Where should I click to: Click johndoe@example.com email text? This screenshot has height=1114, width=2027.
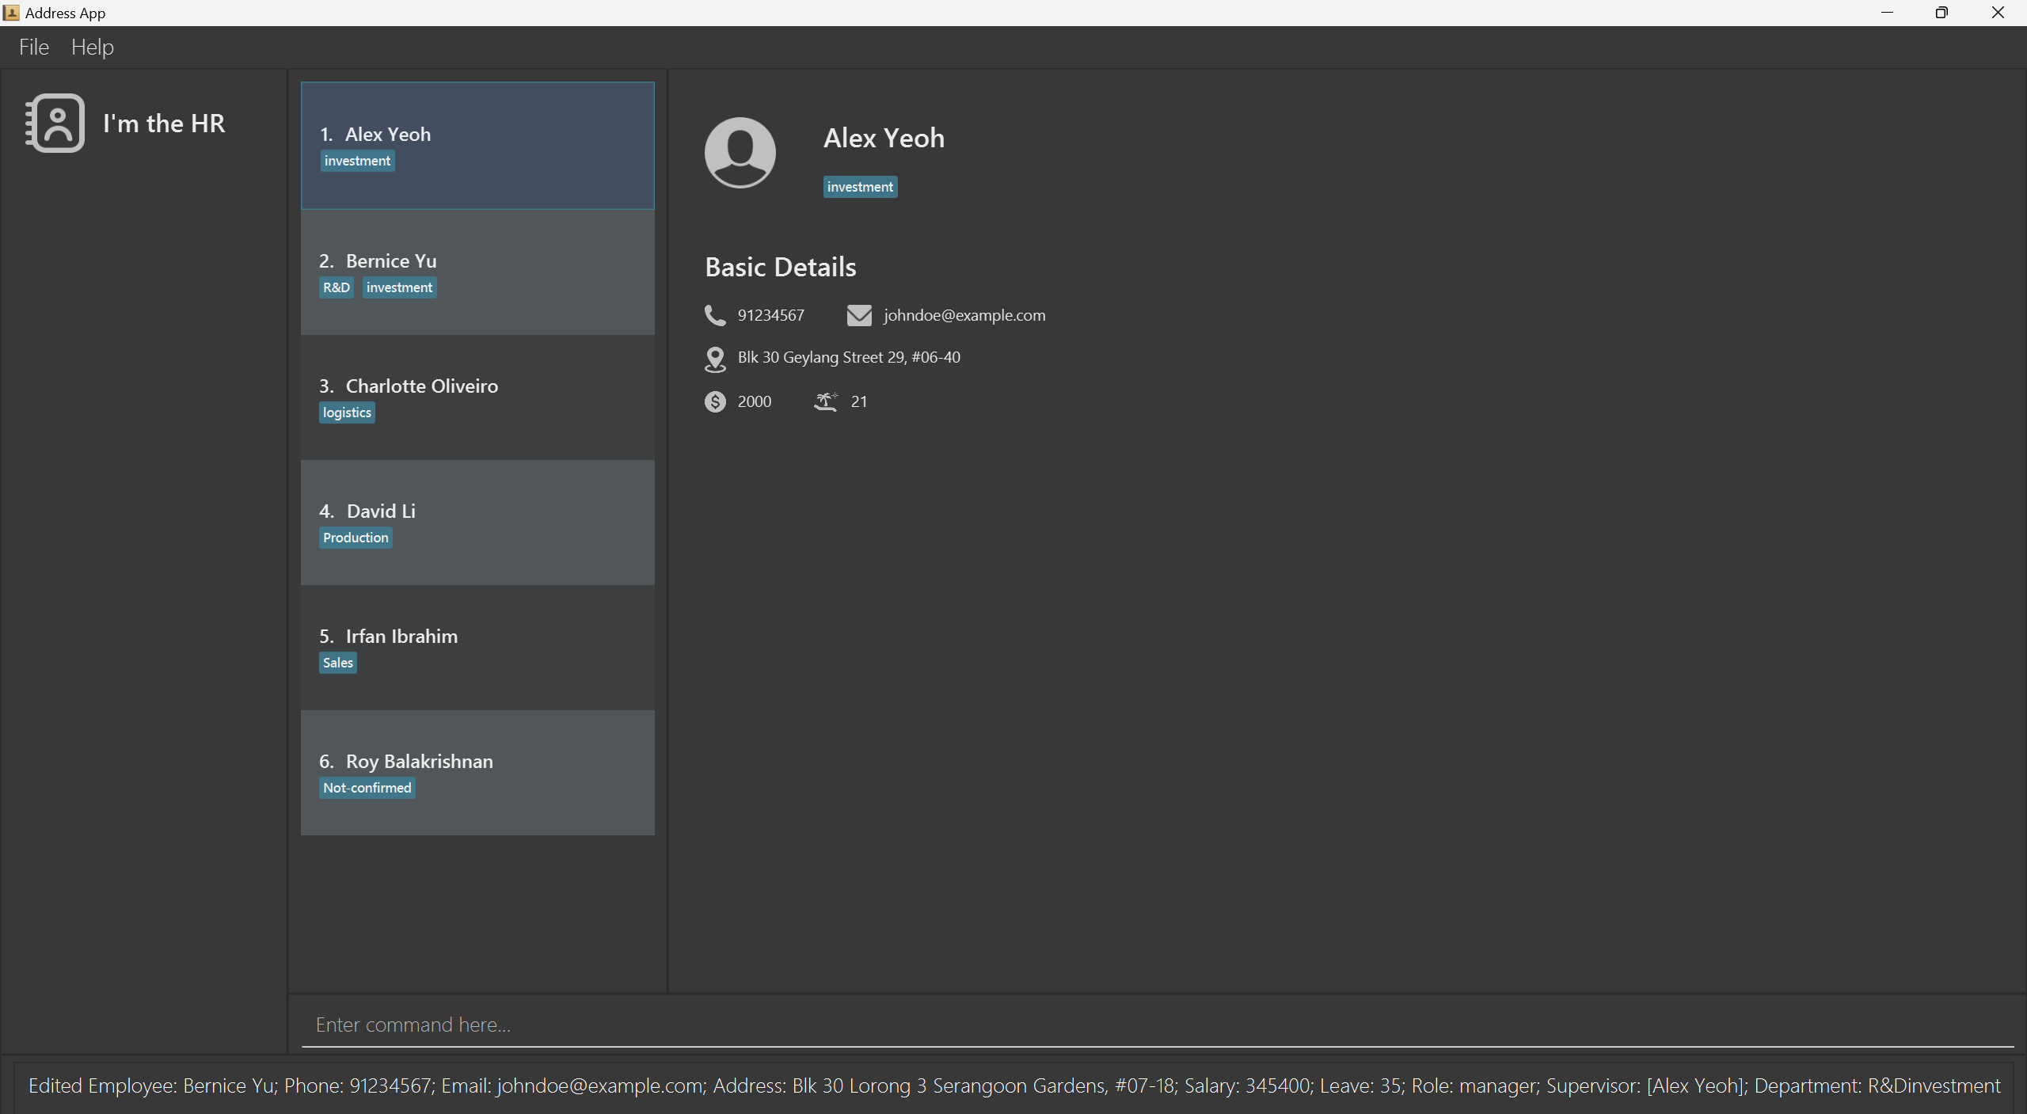[x=964, y=315]
